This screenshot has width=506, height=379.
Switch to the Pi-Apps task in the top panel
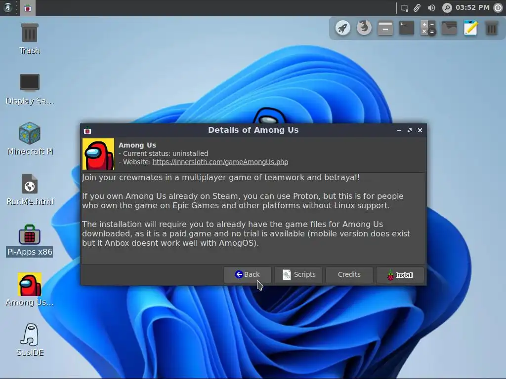(x=28, y=8)
